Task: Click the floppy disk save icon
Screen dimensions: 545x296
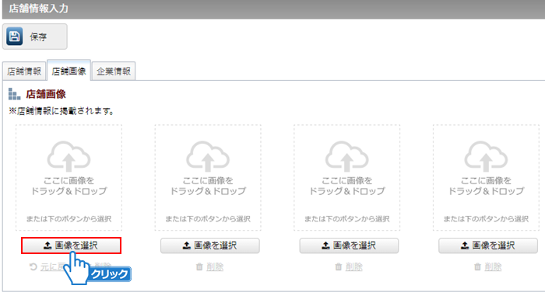Action: pos(15,37)
